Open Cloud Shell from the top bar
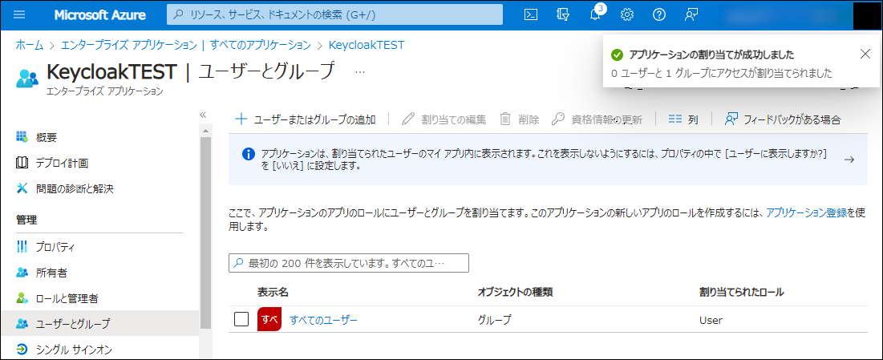This screenshot has height=360, width=883. [530, 14]
